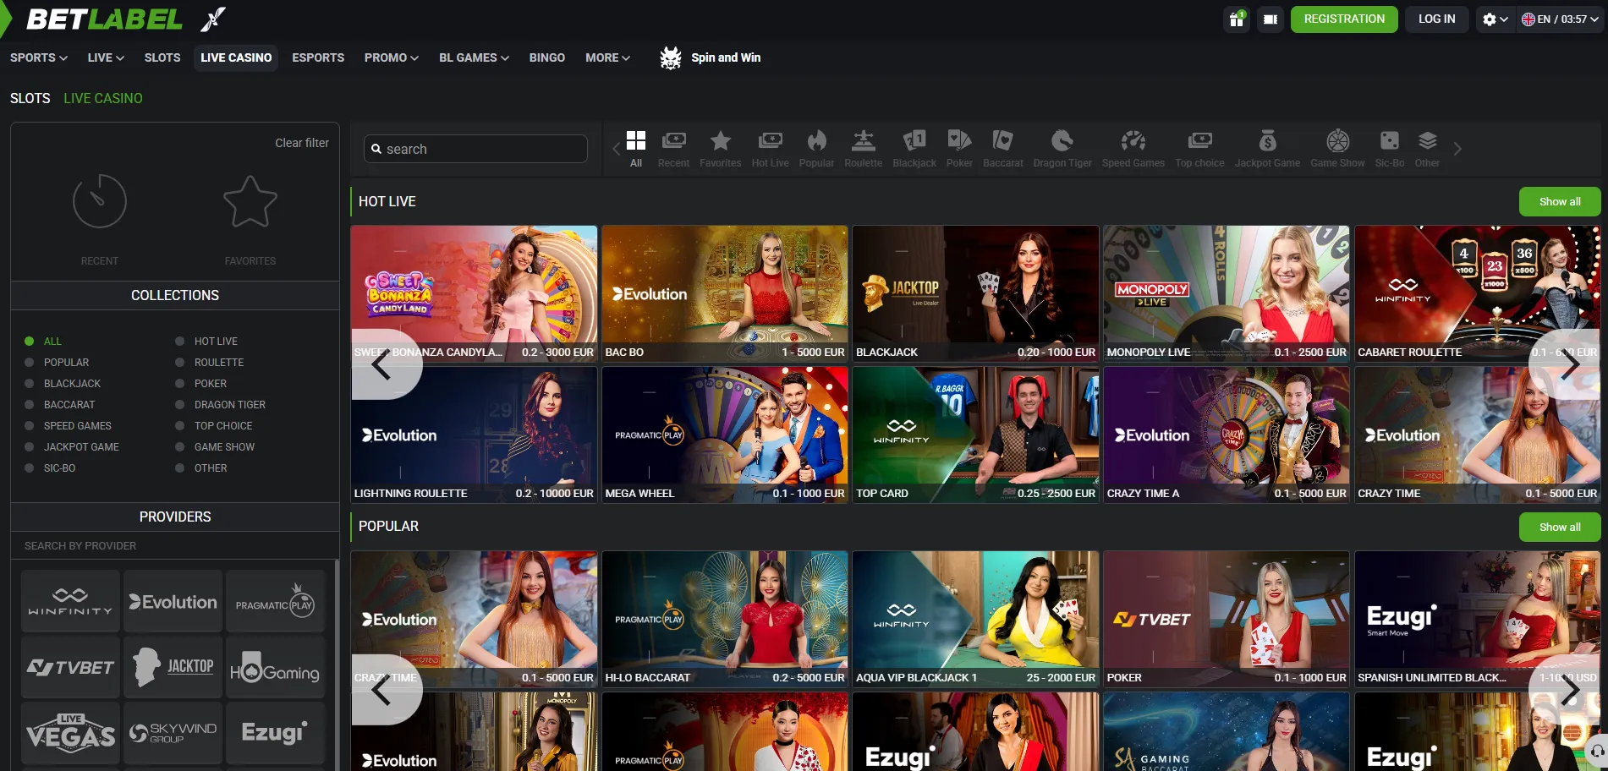The image size is (1608, 771).
Task: Filter by the Evolution provider tile
Action: (173, 601)
